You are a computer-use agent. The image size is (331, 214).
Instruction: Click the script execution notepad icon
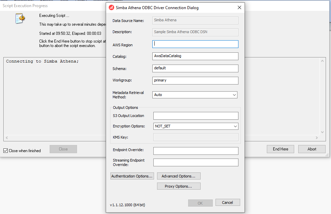coord(20,18)
